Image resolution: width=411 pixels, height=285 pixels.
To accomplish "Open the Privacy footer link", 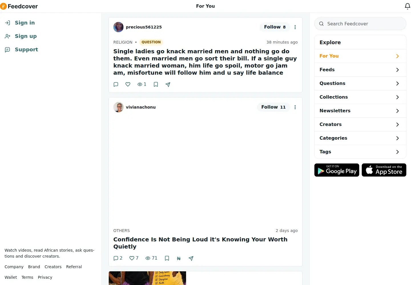I will click(x=45, y=277).
